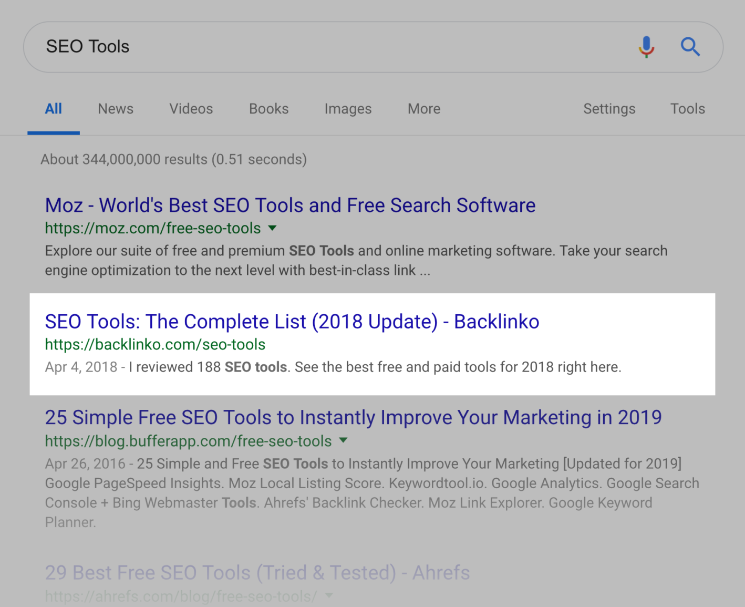Expand the dropdown arrow next to bufferapp URL
The width and height of the screenshot is (745, 607).
[x=343, y=440]
